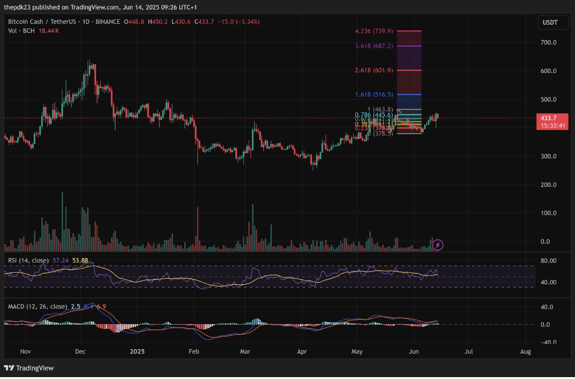Image resolution: width=575 pixels, height=379 pixels.
Task: Click the Jun label on time axis
Action: (x=414, y=352)
